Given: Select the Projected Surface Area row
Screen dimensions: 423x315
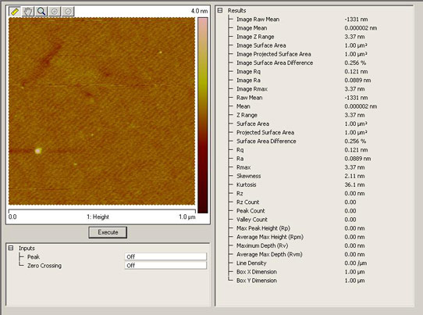Looking at the screenshot, I should [302, 132].
